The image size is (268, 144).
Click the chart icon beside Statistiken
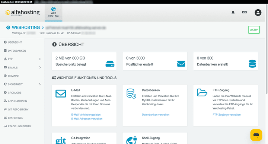click(x=5, y=118)
